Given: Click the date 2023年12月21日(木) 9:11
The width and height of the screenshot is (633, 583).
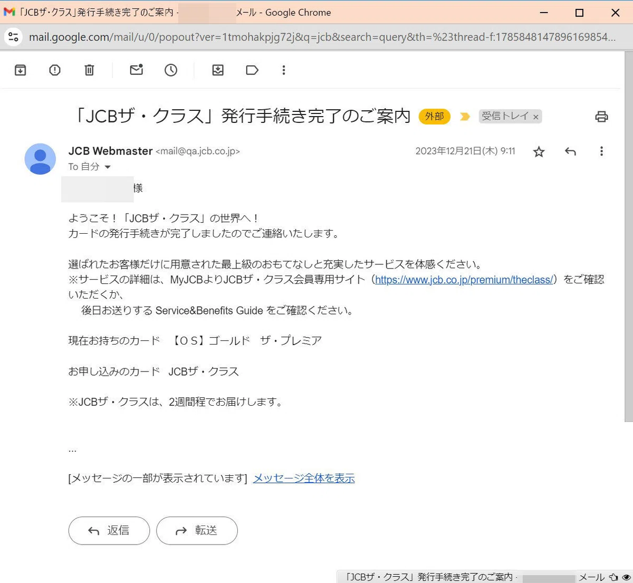Looking at the screenshot, I should point(465,151).
